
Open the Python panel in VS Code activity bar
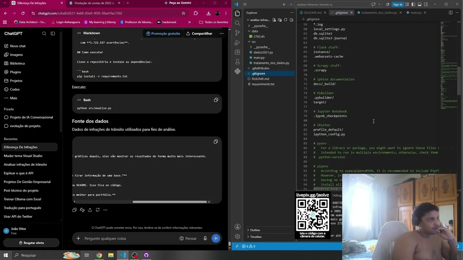237,71
